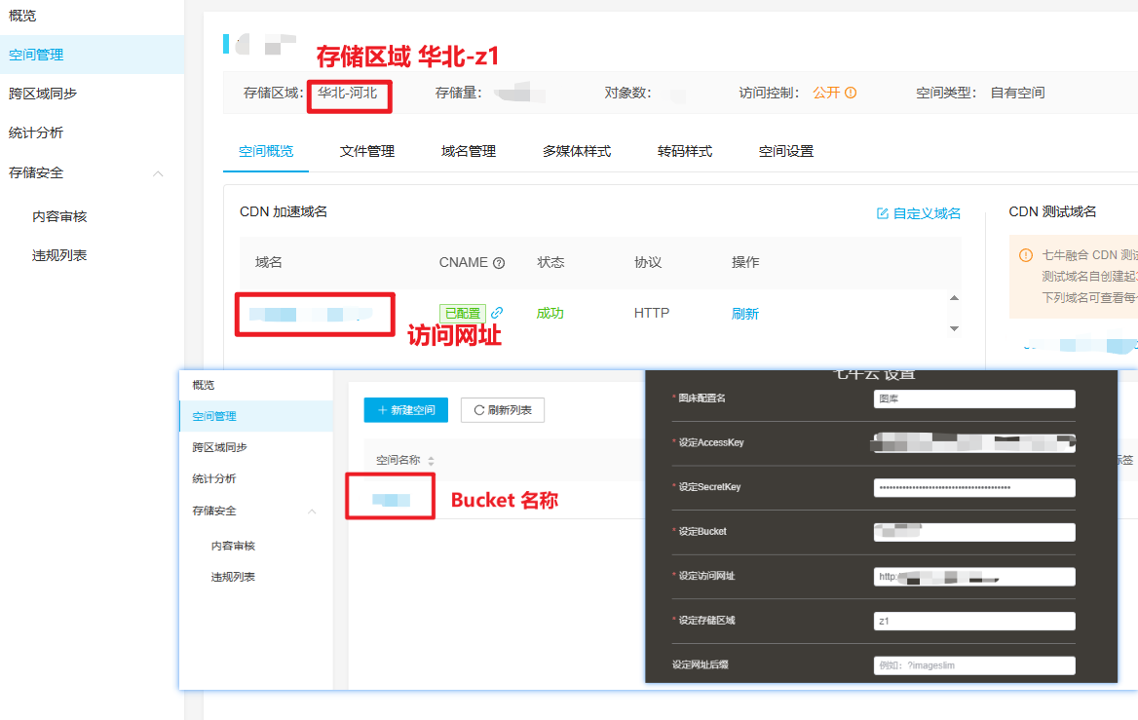Click the scroll up arrow in domain table
Viewport: 1138px width, 720px height.
[x=954, y=298]
